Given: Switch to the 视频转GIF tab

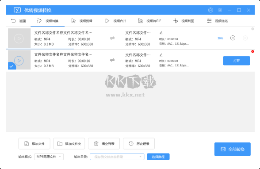Looking at the screenshot, I should 149,21.
